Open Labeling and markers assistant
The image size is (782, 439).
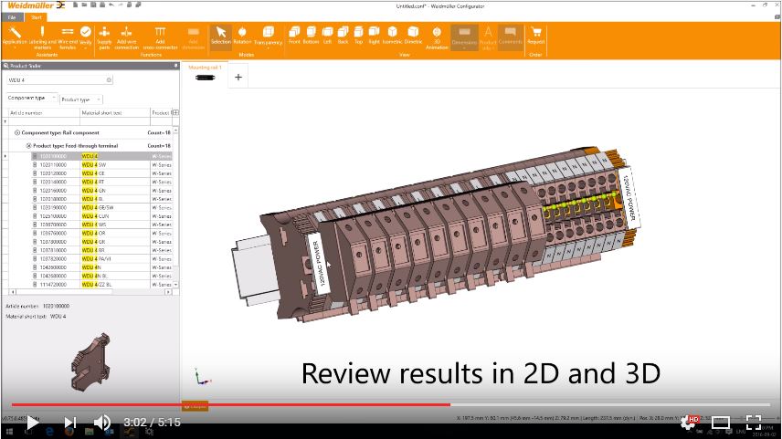click(43, 37)
